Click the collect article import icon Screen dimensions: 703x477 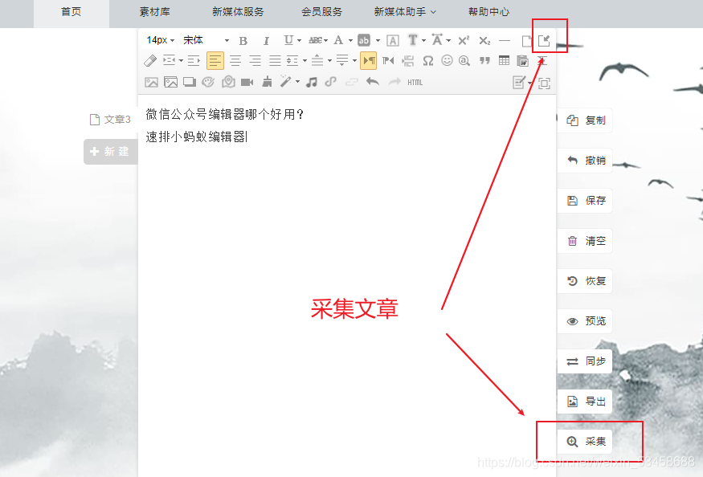coord(544,41)
